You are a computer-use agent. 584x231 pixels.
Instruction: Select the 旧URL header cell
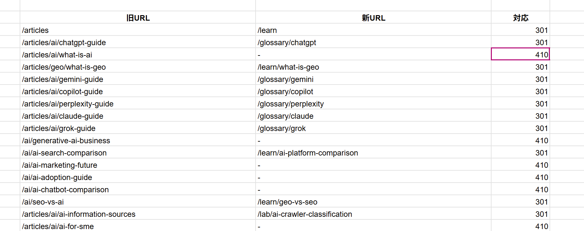pos(138,18)
